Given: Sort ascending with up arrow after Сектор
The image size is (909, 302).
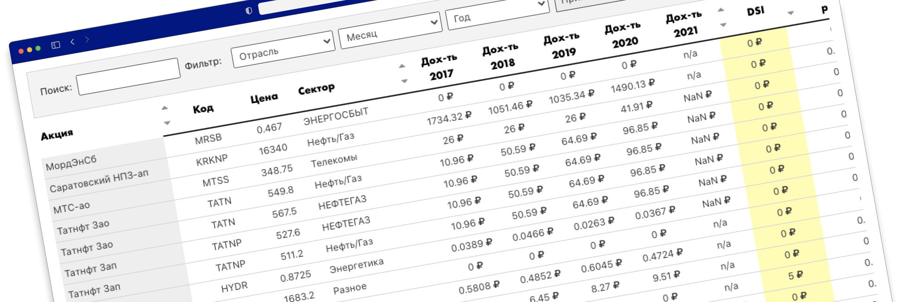Looking at the screenshot, I should 402,66.
